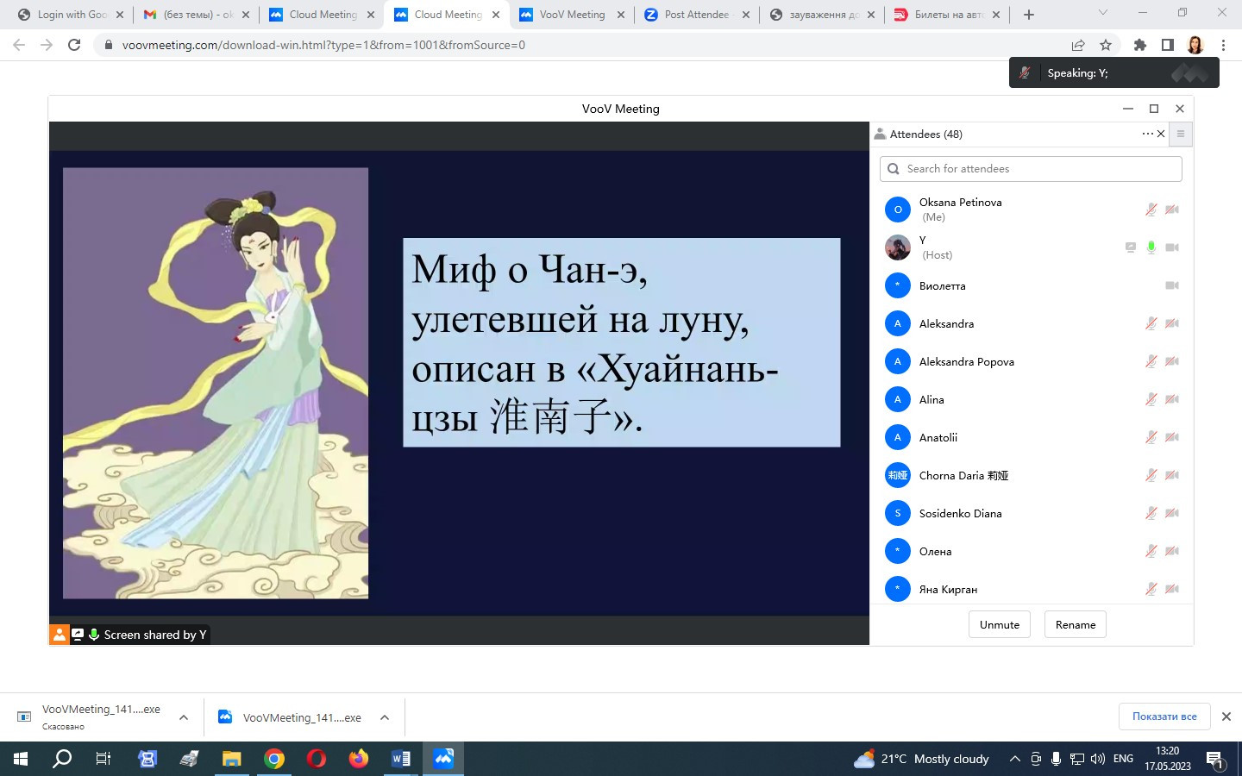Image resolution: width=1242 pixels, height=776 pixels.
Task: Toggle microphone icon for Oksana Petinova
Action: 1151,210
